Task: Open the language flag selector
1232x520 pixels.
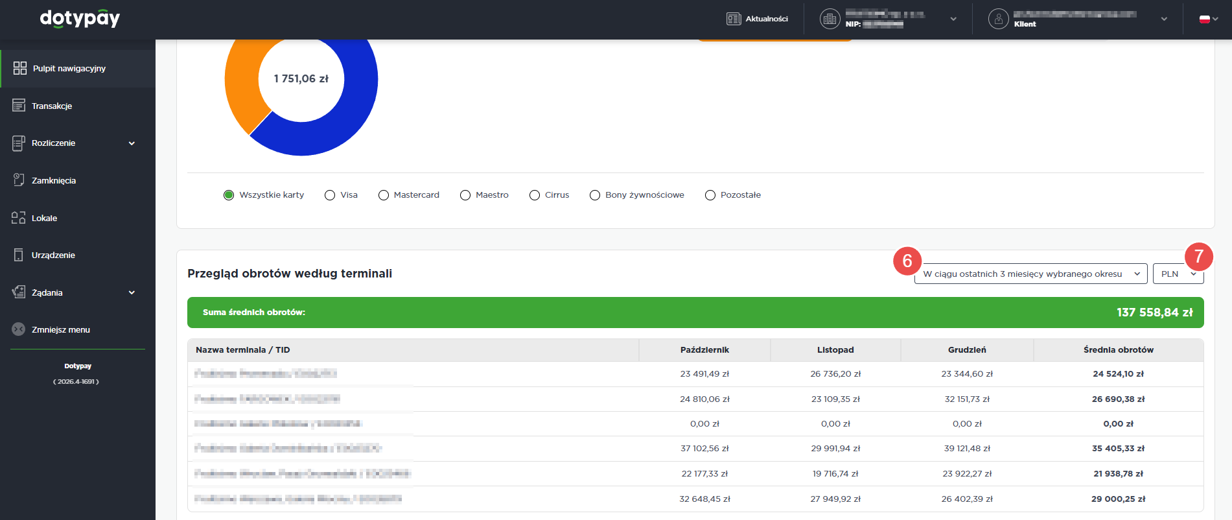Action: coord(1209,19)
